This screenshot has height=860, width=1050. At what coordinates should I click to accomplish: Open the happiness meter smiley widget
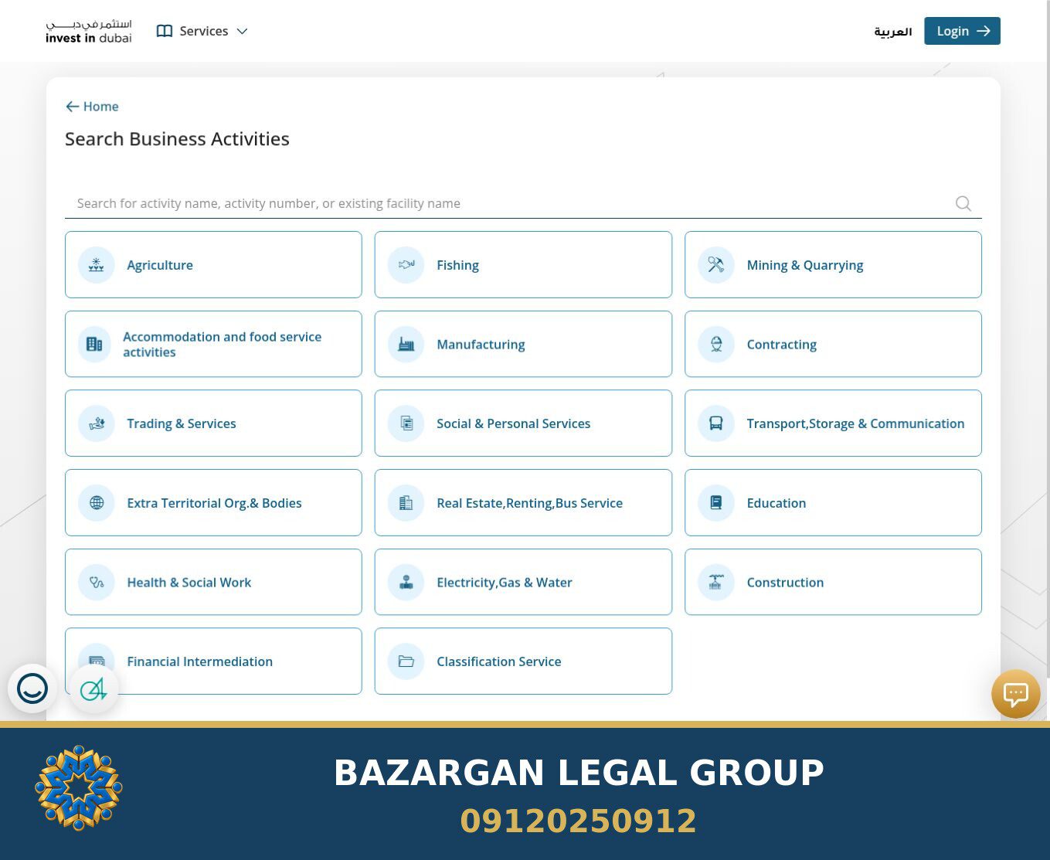click(x=32, y=688)
